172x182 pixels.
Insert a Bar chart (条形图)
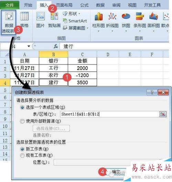click(140, 22)
